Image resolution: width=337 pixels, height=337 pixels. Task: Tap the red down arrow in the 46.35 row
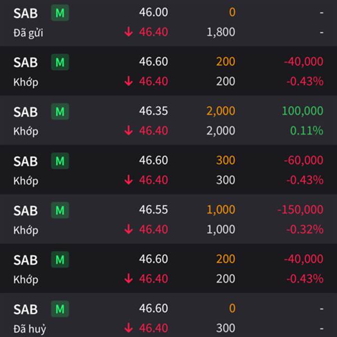click(129, 131)
